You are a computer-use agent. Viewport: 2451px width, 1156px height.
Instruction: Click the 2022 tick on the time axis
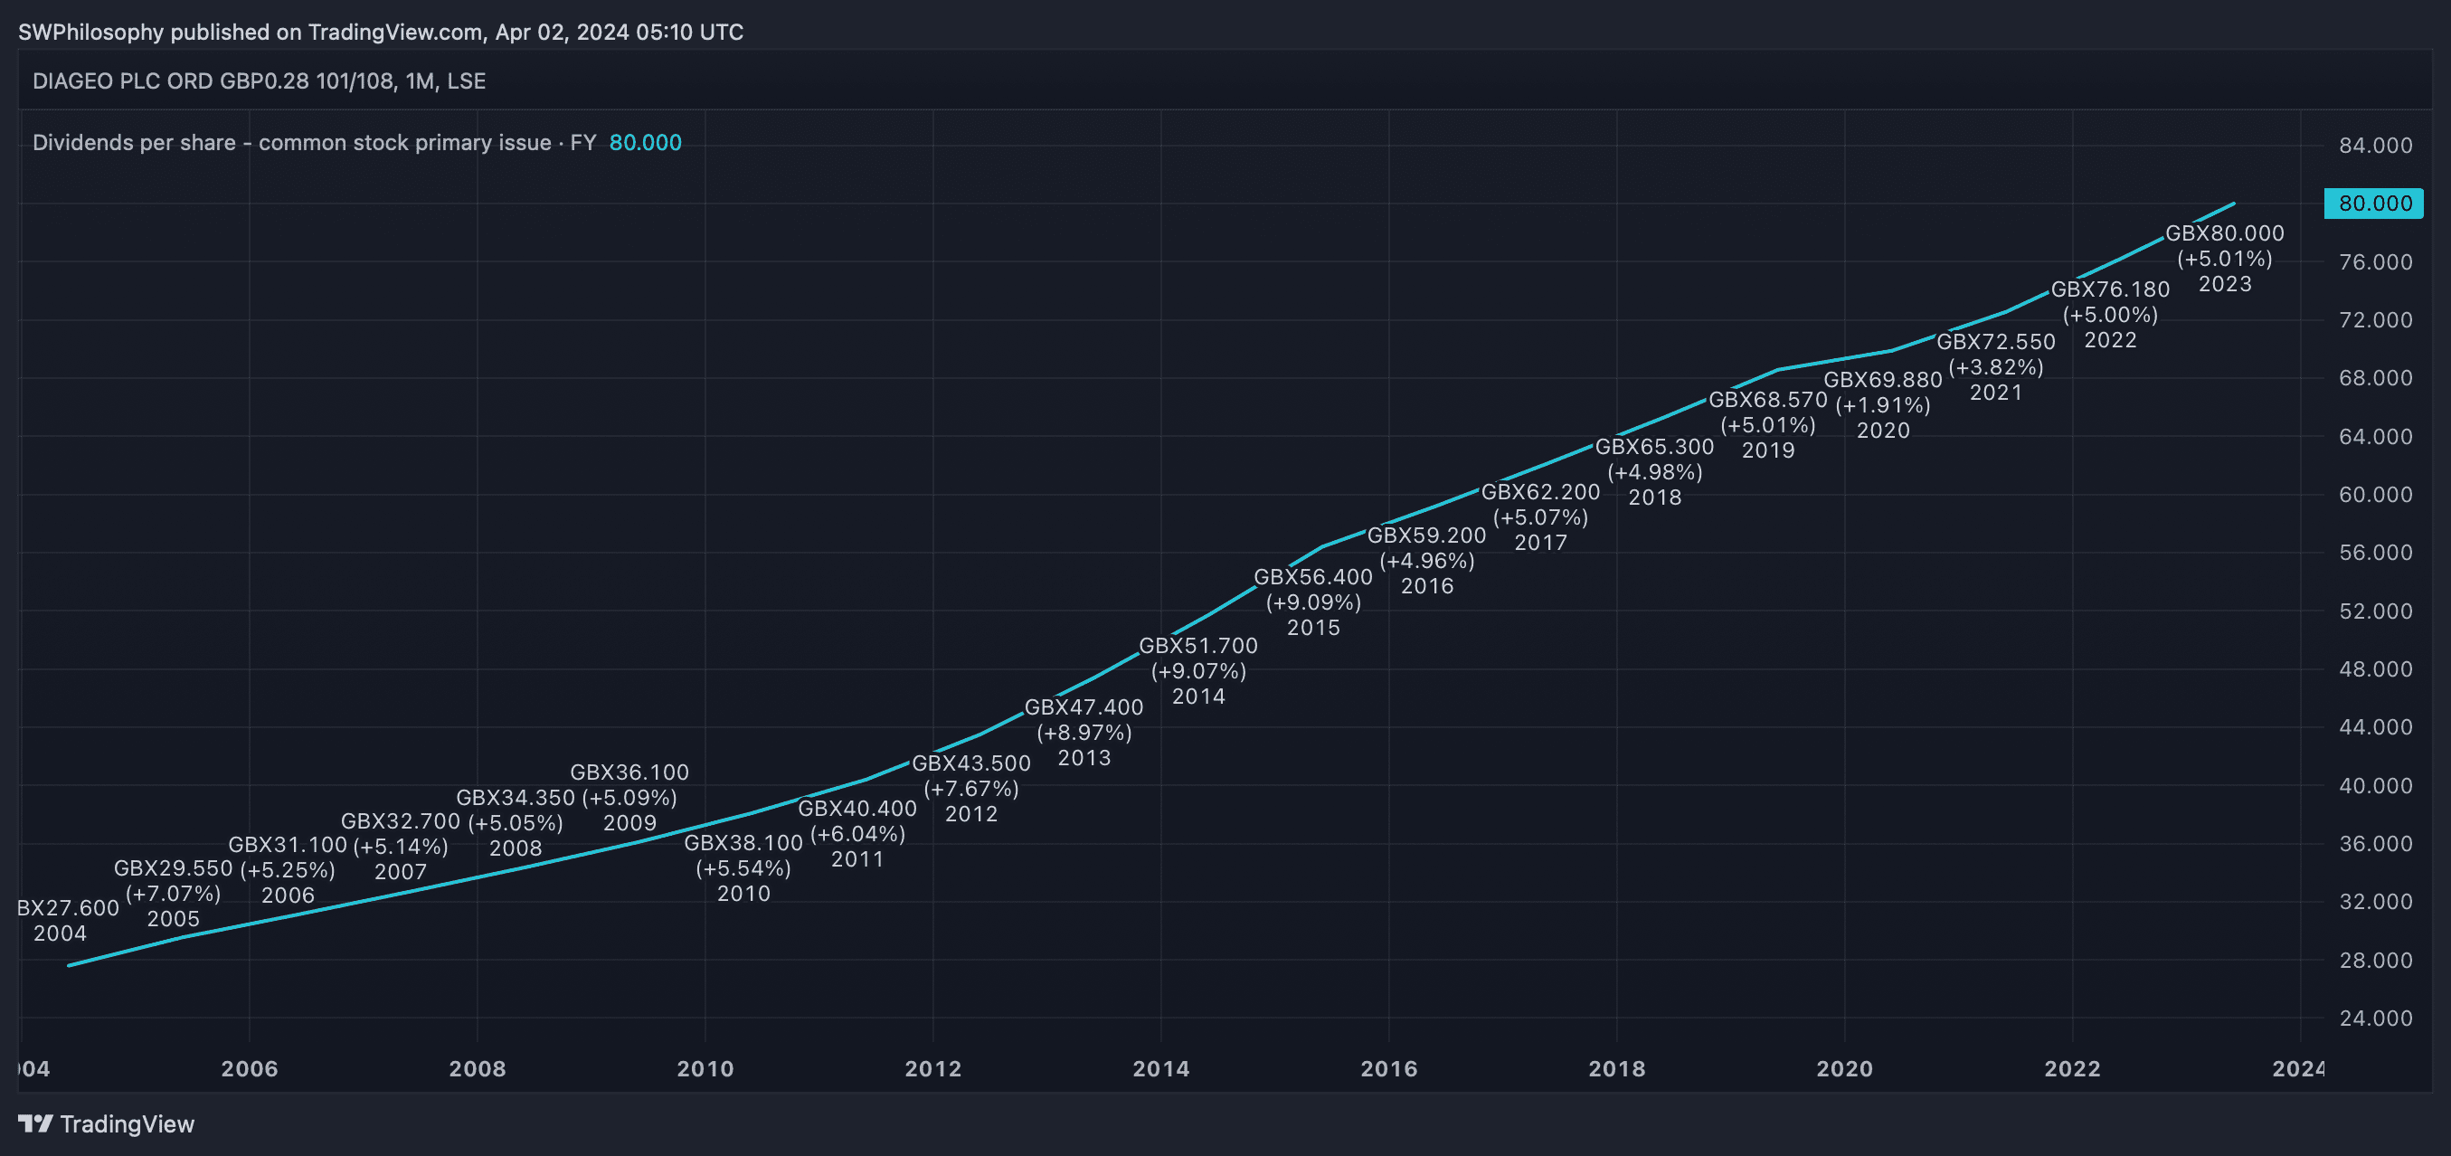pos(2072,1068)
